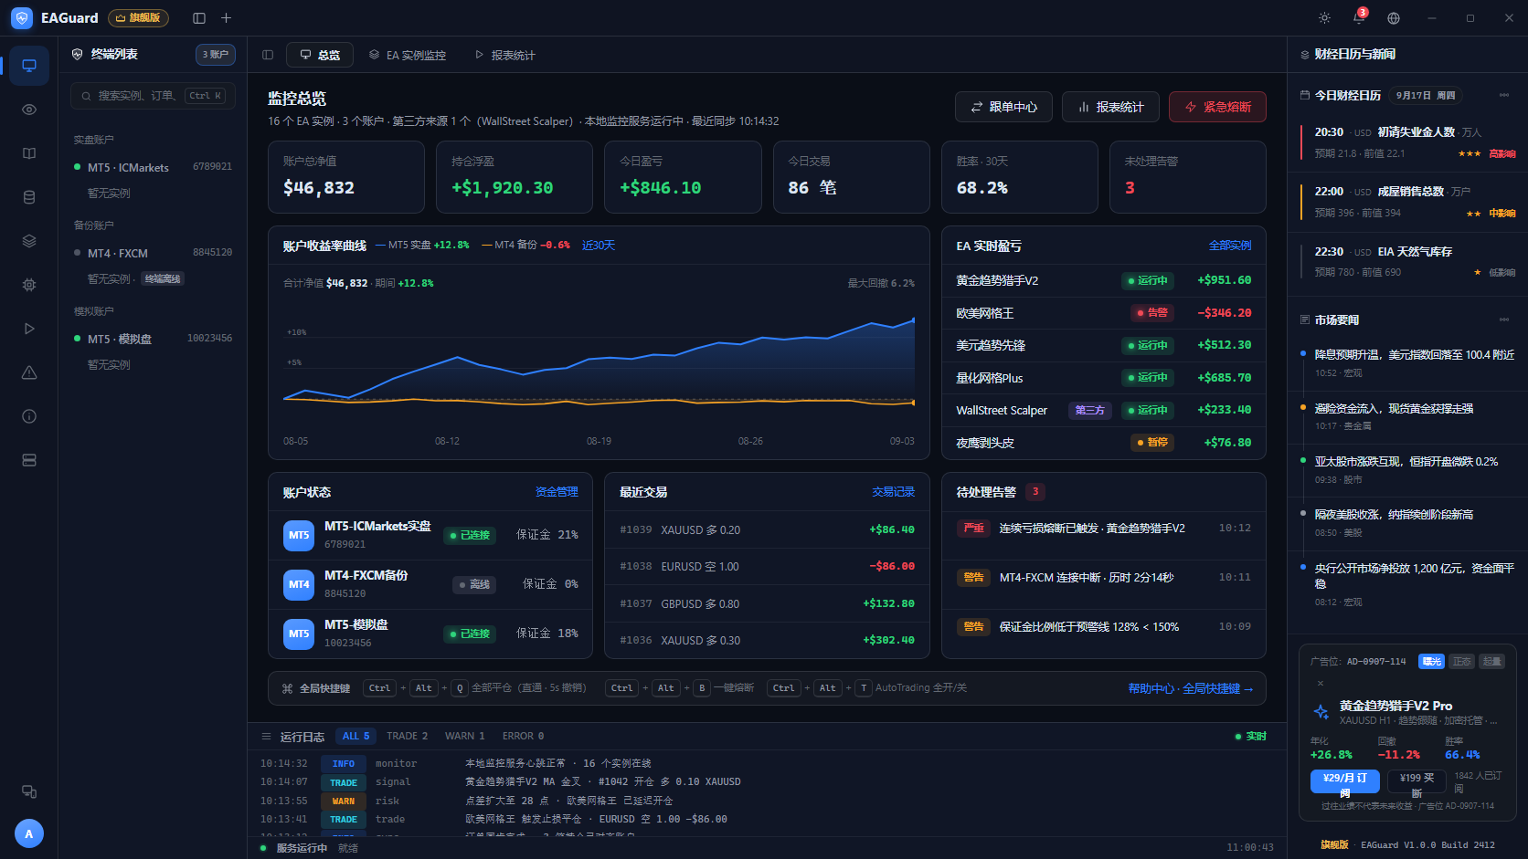This screenshot has height=859, width=1528.
Task: Open the alert triangle sidebar icon
Action: click(29, 372)
